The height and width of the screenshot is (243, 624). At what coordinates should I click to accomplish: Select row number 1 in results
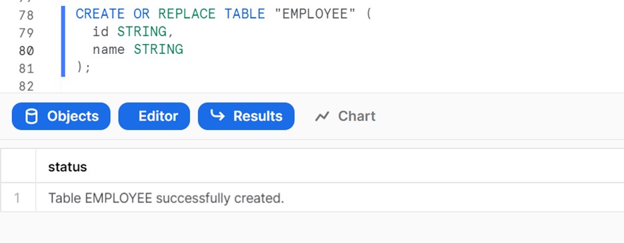pos(17,198)
